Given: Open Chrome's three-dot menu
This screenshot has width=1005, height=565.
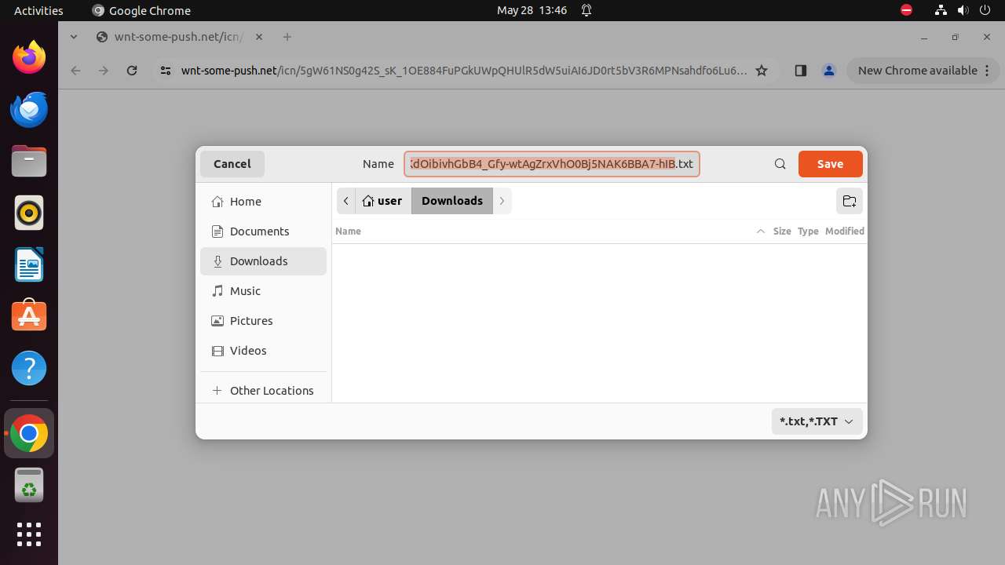Looking at the screenshot, I should coord(987,71).
